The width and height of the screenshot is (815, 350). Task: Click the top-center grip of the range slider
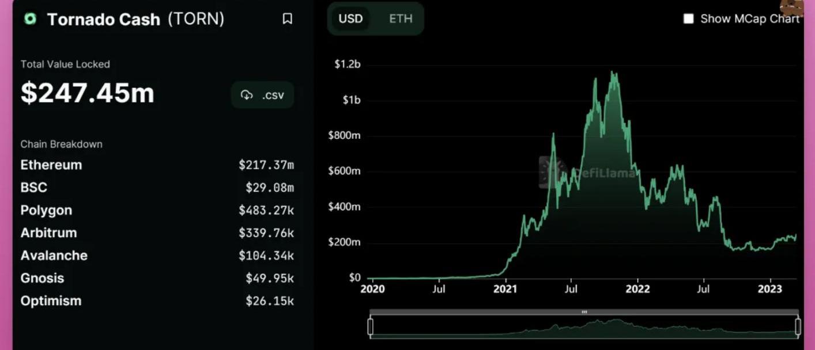coord(584,312)
